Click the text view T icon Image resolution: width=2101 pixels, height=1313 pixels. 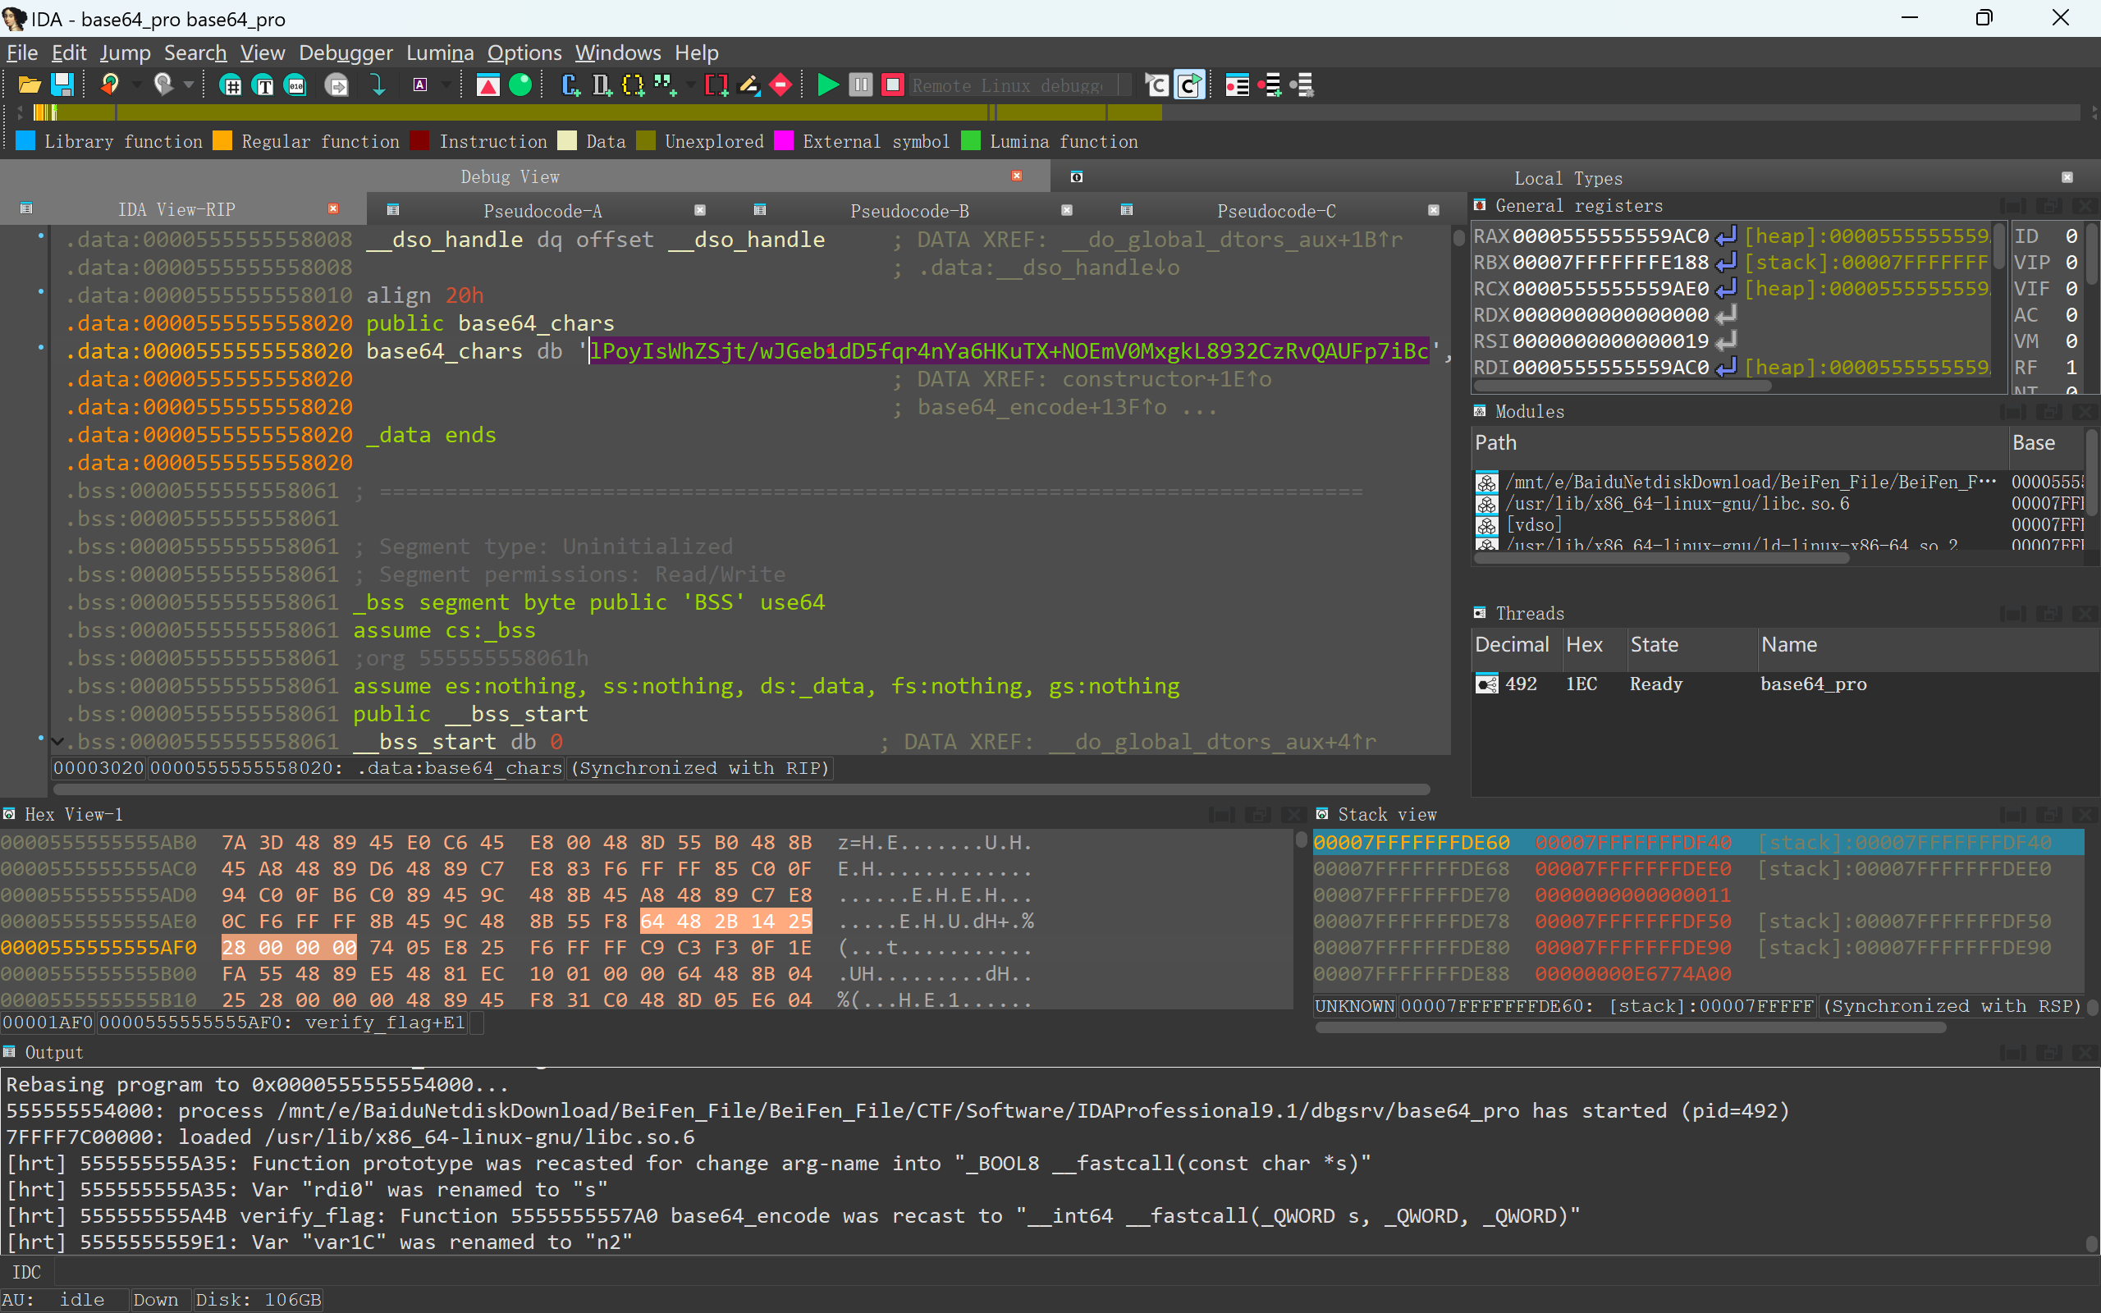coord(263,85)
